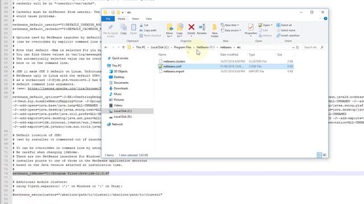
Task: Refresh the current folder
Action: (297, 48)
